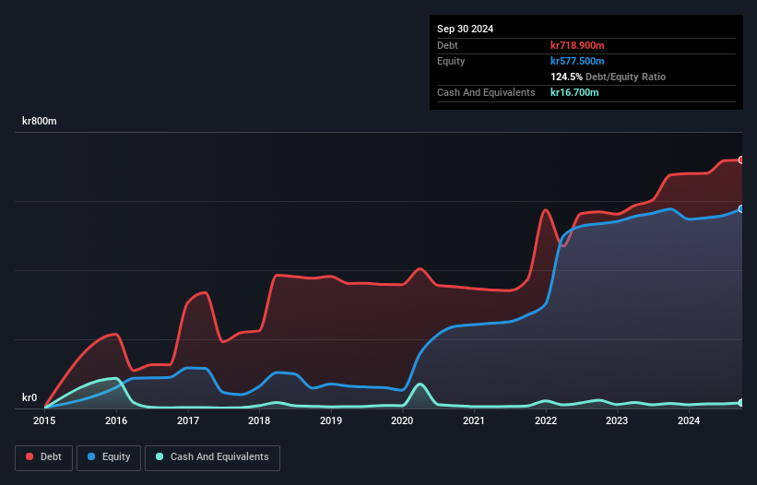Click the 2023 x-axis label
Image resolution: width=757 pixels, height=485 pixels.
(x=617, y=420)
